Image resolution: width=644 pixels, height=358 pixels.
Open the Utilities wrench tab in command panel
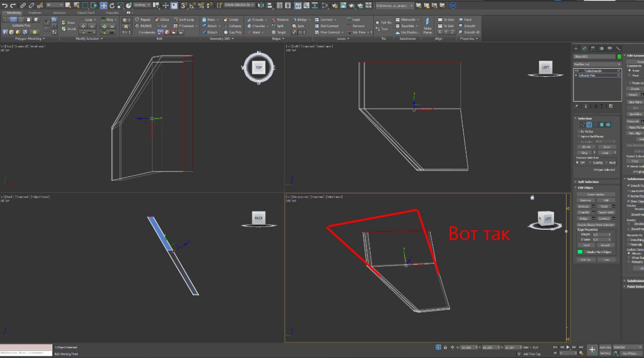pos(618,48)
